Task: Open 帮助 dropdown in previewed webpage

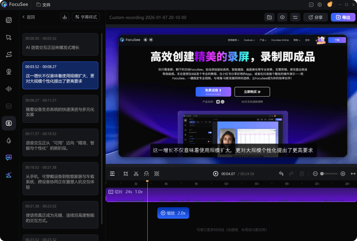Action: tap(296, 40)
